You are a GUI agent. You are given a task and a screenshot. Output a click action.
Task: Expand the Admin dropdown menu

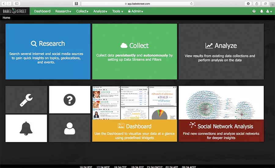click(x=136, y=11)
